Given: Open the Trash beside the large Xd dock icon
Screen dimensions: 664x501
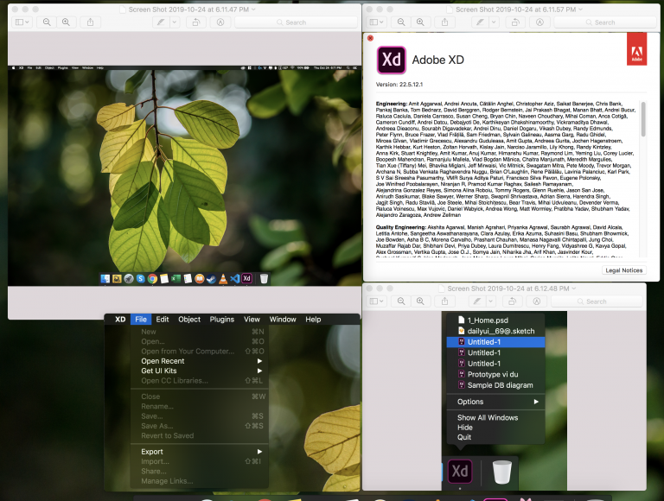Looking at the screenshot, I should point(501,472).
